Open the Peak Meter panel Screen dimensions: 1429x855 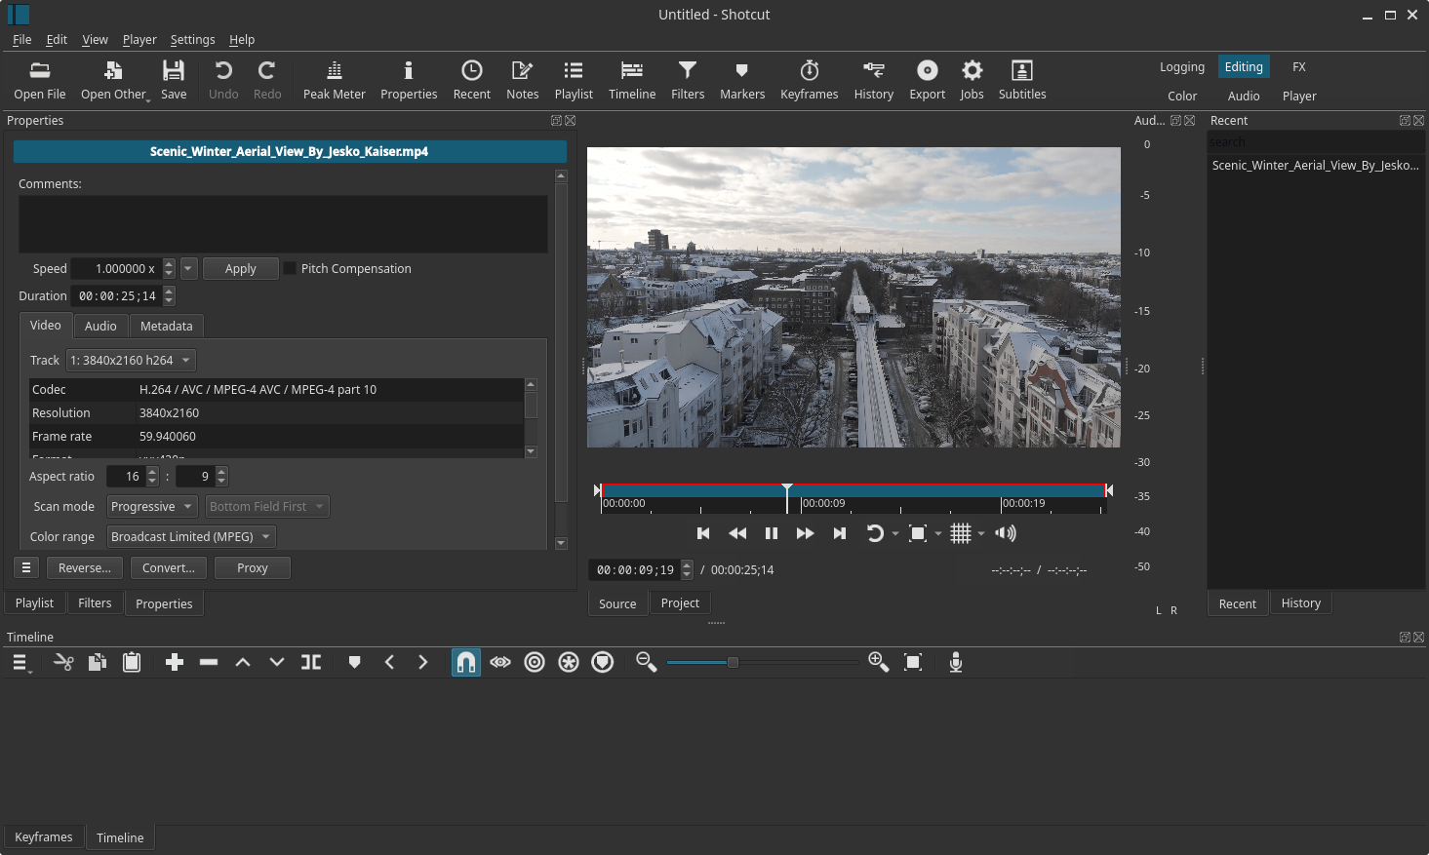tap(334, 79)
